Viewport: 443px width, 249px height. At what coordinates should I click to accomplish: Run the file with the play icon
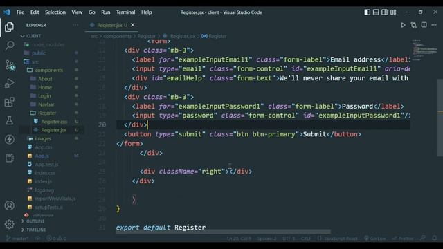[x=403, y=25]
